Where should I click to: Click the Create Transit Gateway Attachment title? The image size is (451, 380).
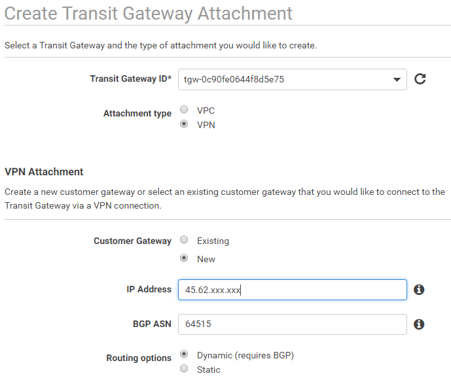(x=149, y=12)
